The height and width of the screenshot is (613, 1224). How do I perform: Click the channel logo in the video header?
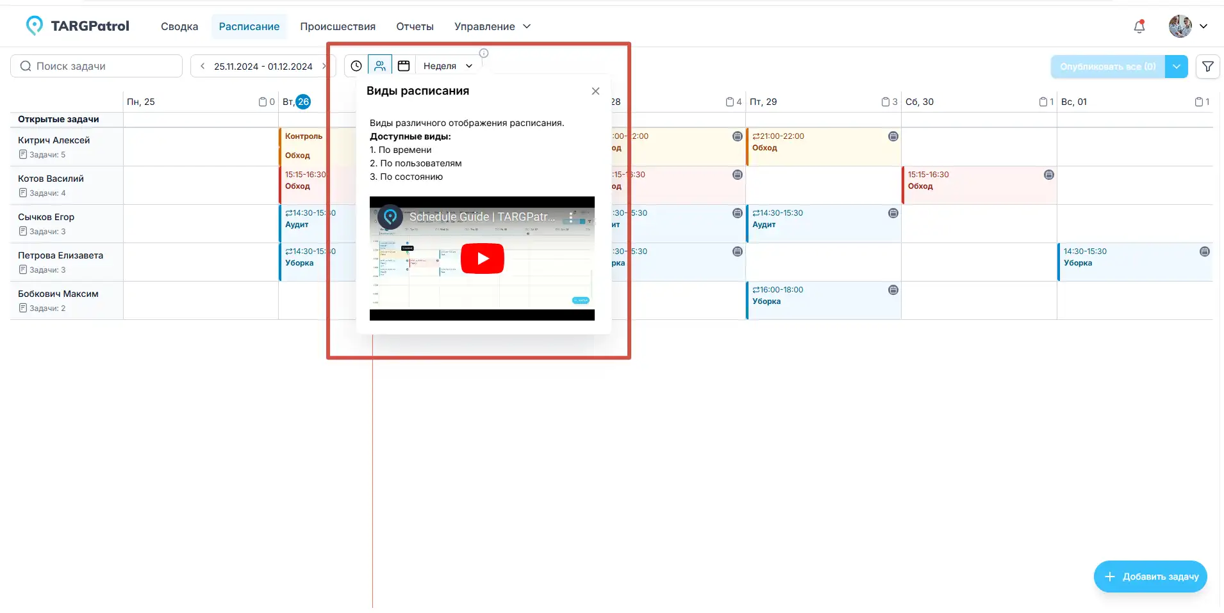pyautogui.click(x=390, y=217)
